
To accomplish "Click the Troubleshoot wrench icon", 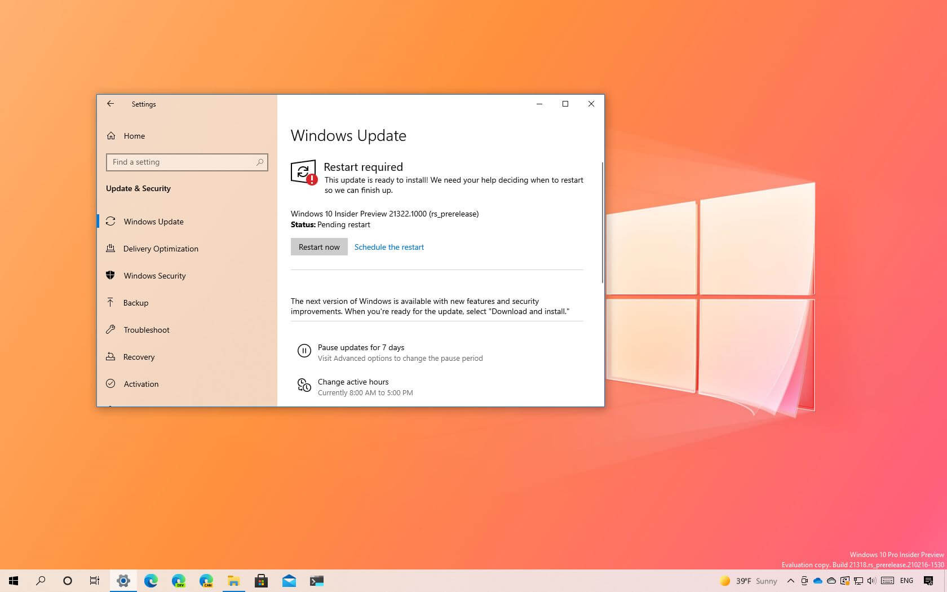I will [111, 330].
